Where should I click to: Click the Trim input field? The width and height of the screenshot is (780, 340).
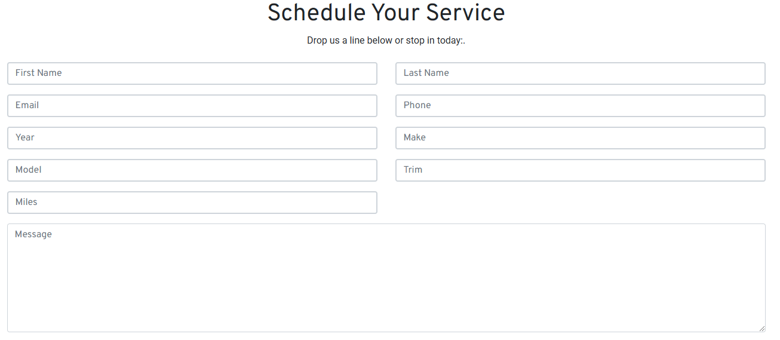(580, 170)
